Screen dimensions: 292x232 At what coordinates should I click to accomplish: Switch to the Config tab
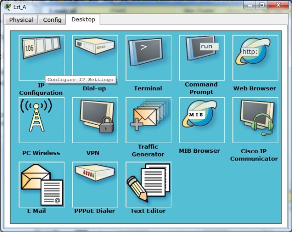52,20
